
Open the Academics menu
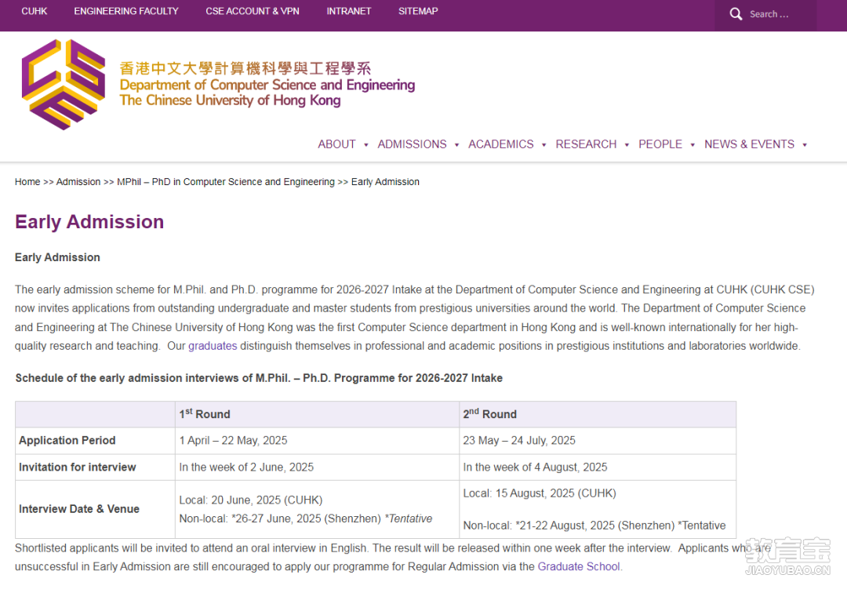click(x=500, y=144)
